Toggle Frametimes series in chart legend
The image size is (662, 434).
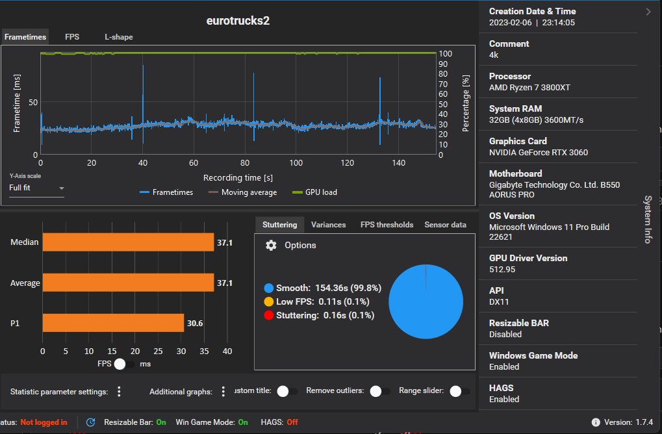click(166, 192)
